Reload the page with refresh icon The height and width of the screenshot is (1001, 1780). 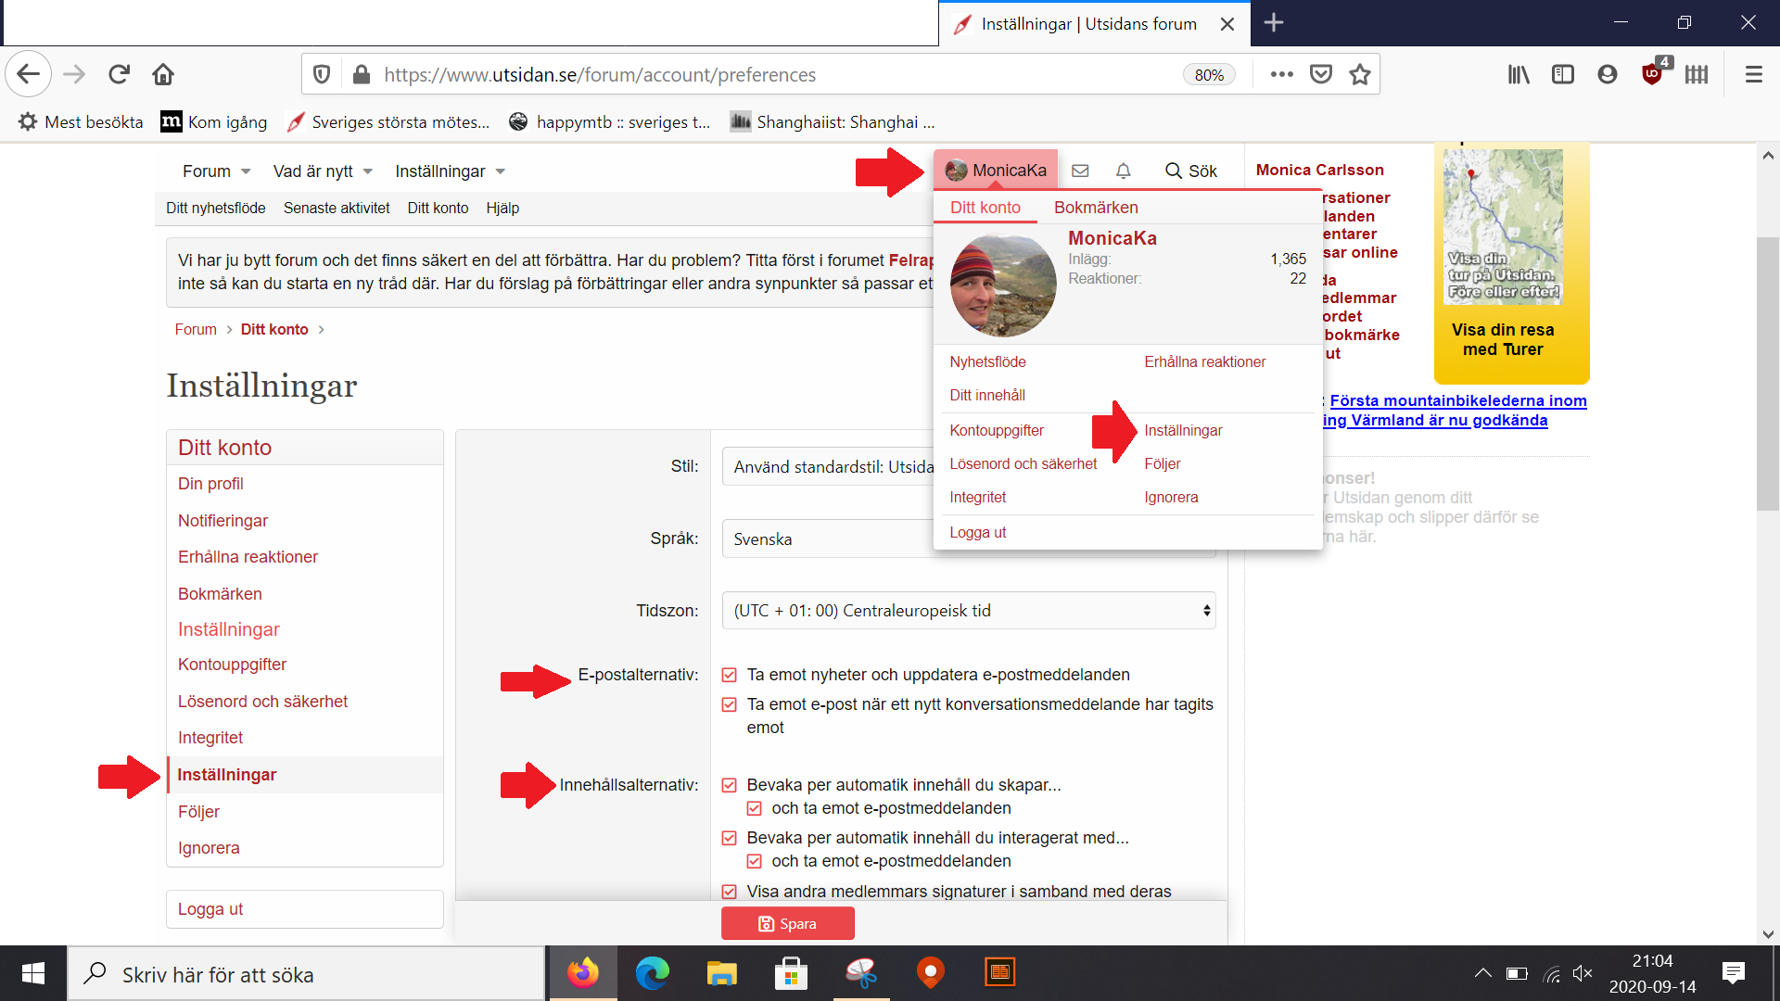click(119, 74)
